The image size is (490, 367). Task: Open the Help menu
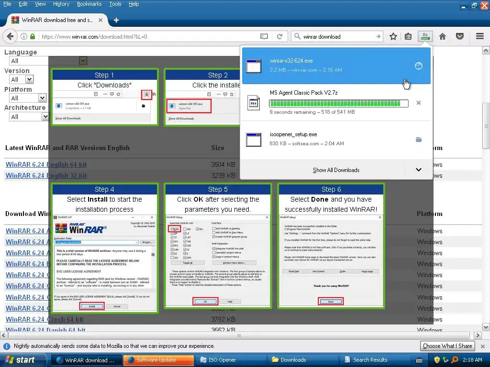coord(134,4)
